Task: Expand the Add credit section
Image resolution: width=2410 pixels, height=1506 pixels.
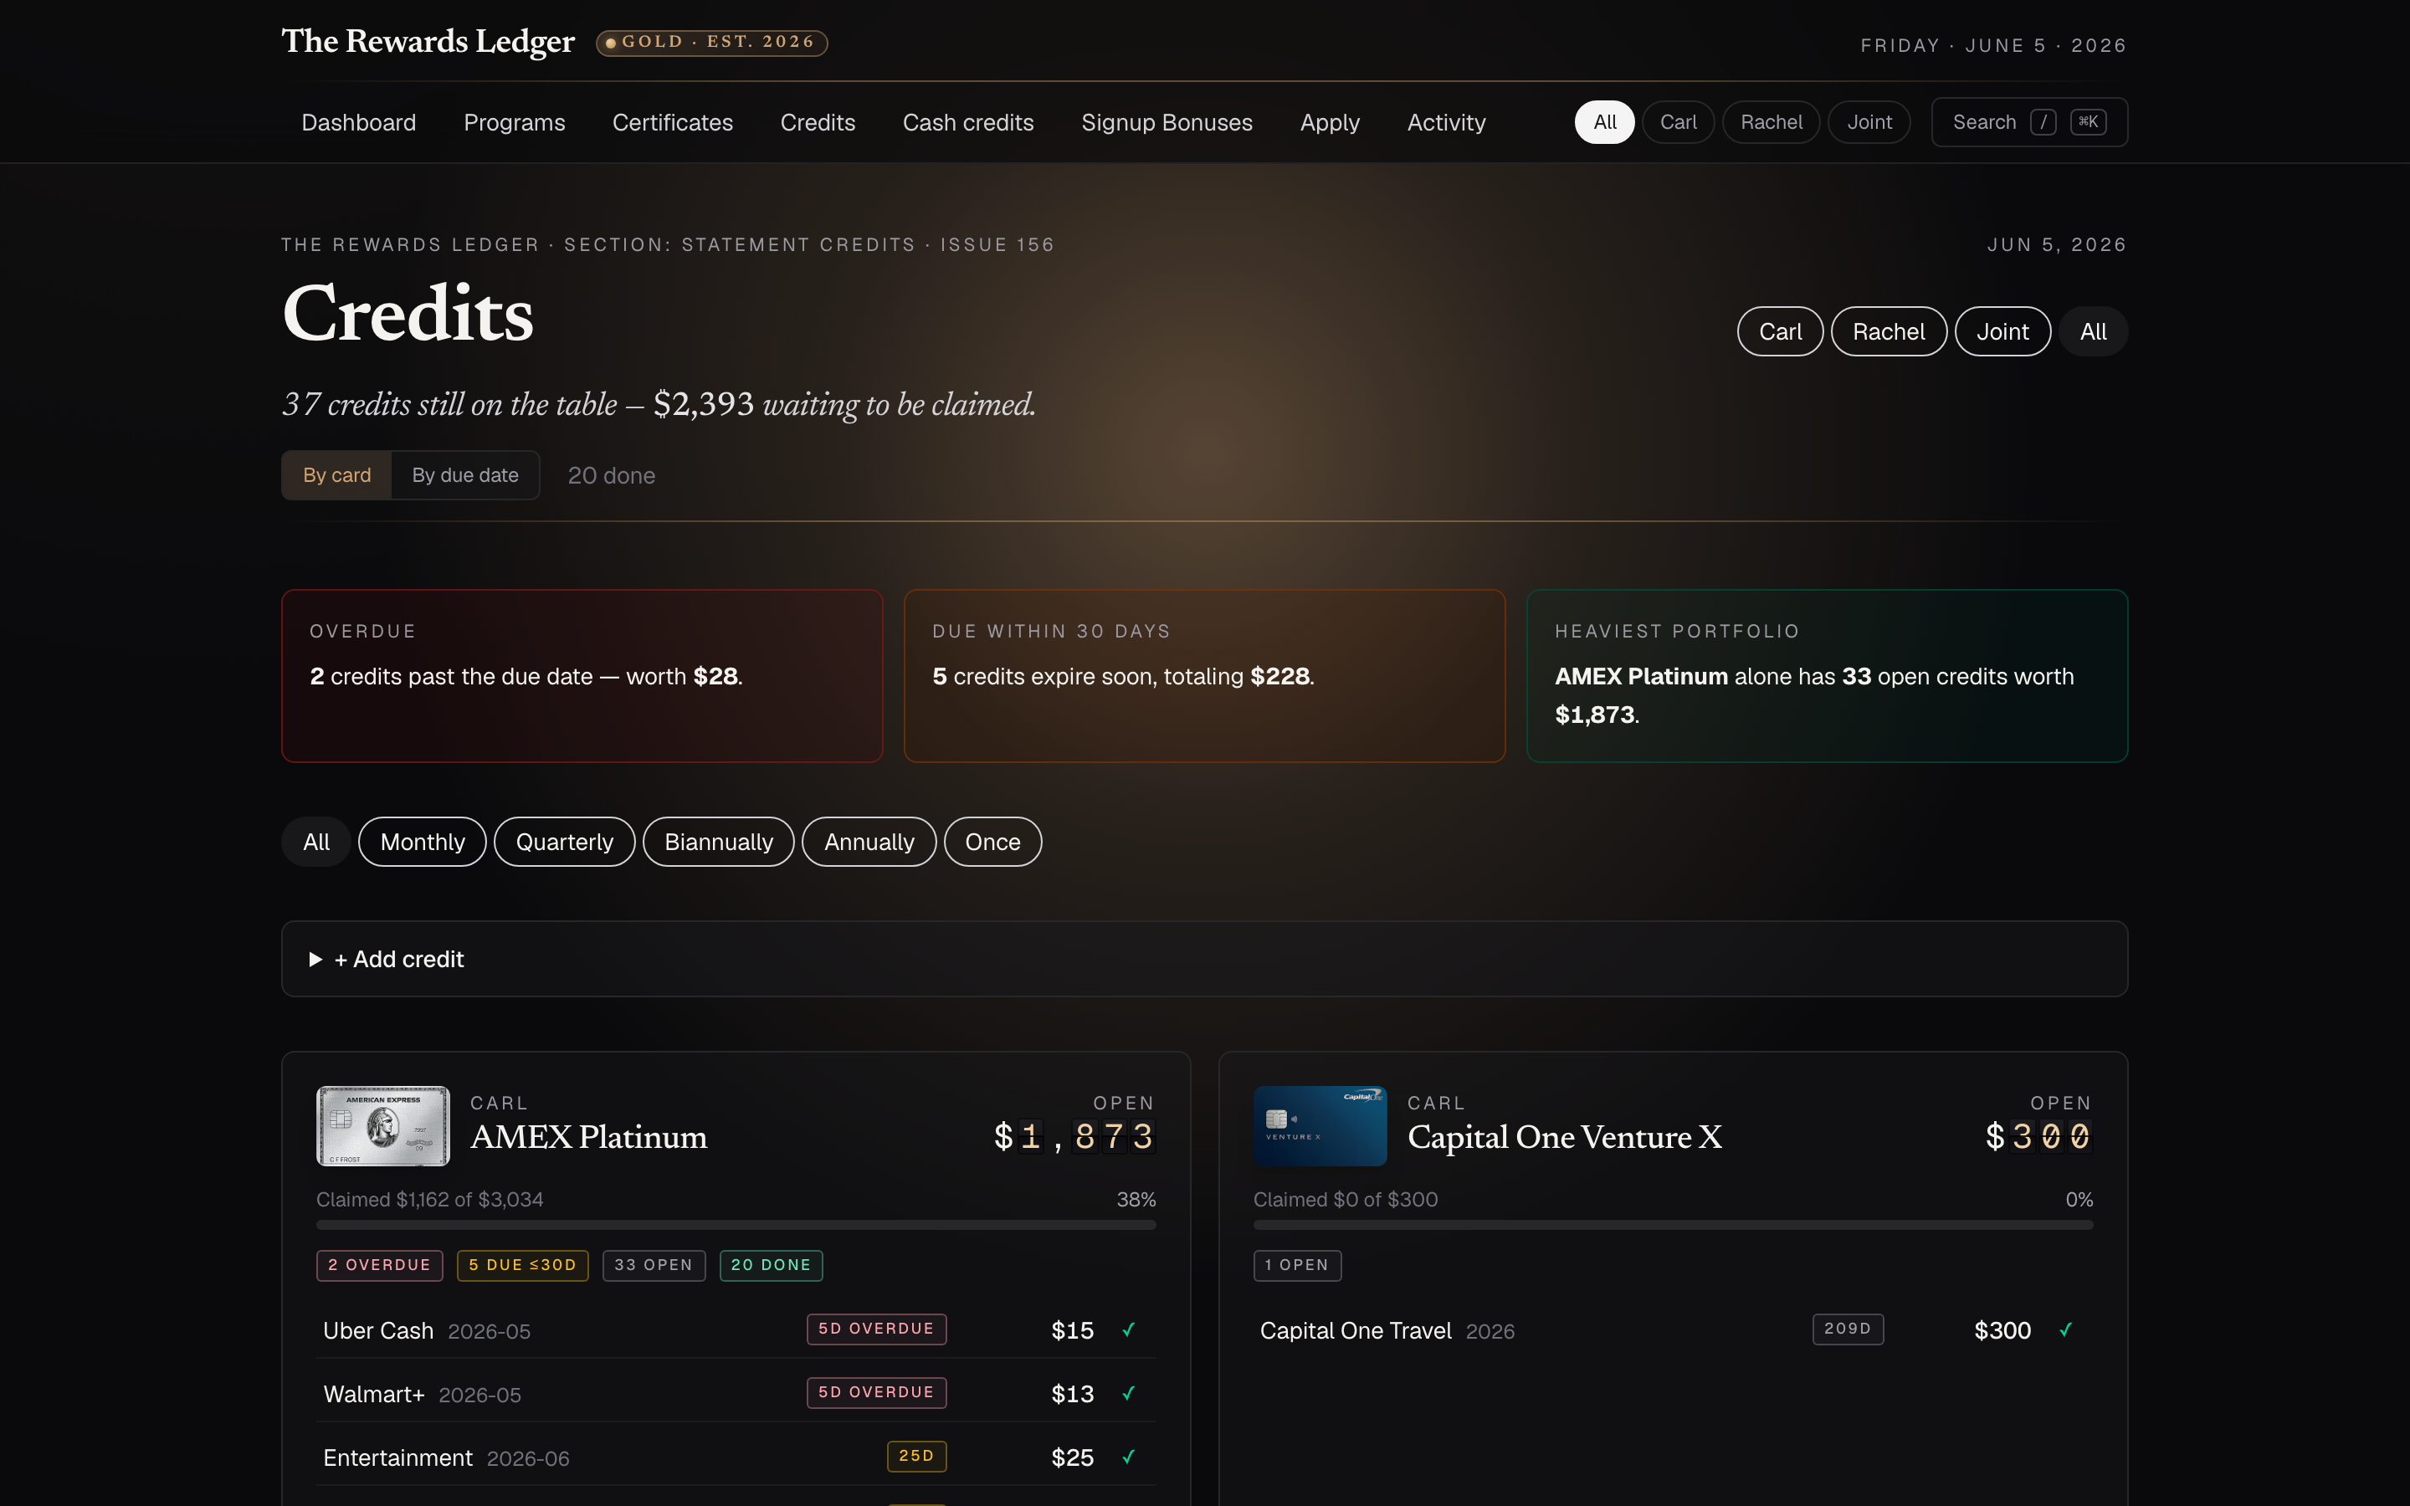Action: (x=1204, y=958)
